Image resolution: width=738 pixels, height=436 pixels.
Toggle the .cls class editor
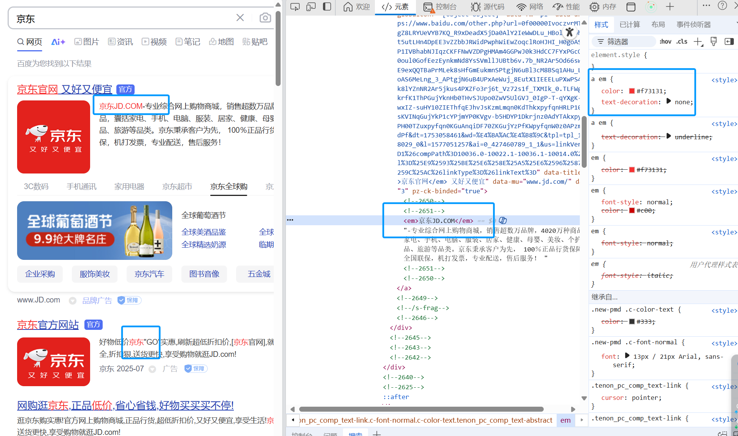pyautogui.click(x=682, y=42)
